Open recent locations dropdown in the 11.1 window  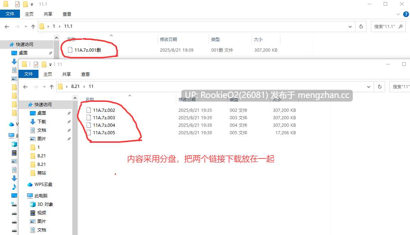click(x=26, y=26)
